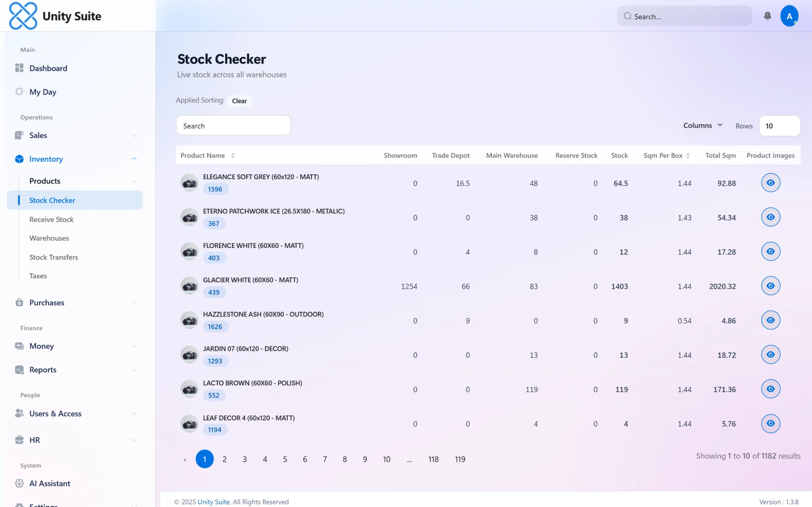Click the 1194 code badge
Viewport: 812px width, 507px height.
(215, 430)
